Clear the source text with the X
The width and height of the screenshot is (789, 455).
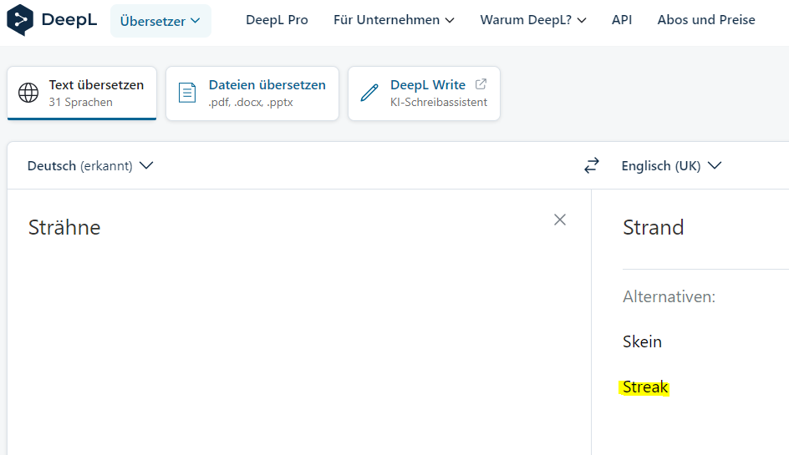coord(560,220)
